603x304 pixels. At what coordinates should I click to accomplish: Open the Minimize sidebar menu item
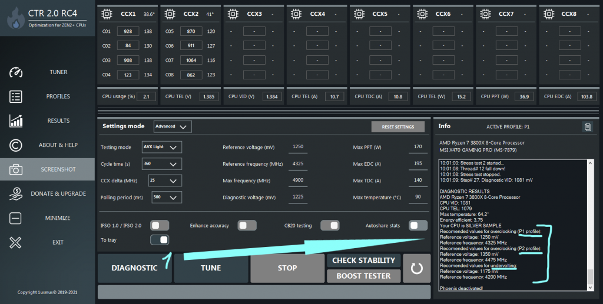click(x=58, y=218)
